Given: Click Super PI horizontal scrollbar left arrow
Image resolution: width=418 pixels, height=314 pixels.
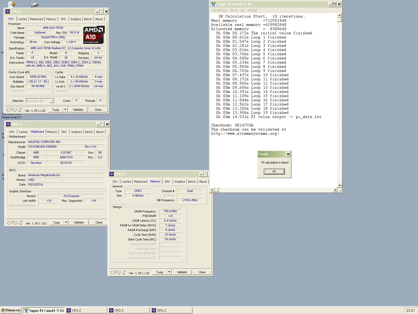Looking at the screenshot, I should click(x=212, y=190).
